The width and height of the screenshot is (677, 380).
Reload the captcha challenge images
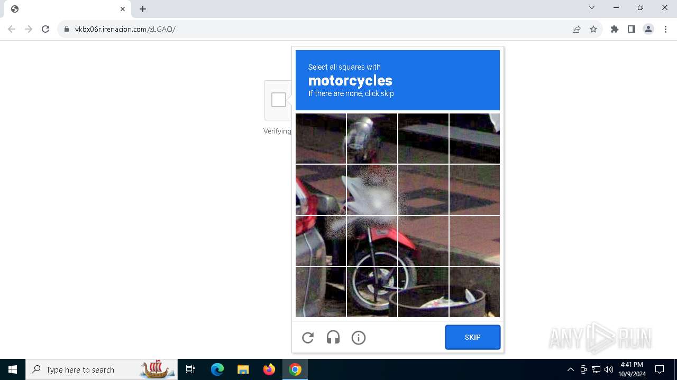click(x=308, y=338)
